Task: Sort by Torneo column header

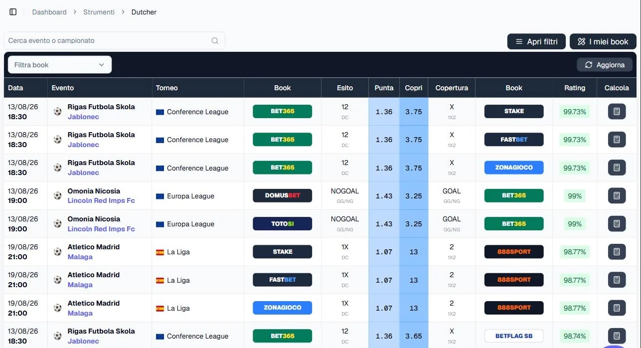Action: (166, 88)
